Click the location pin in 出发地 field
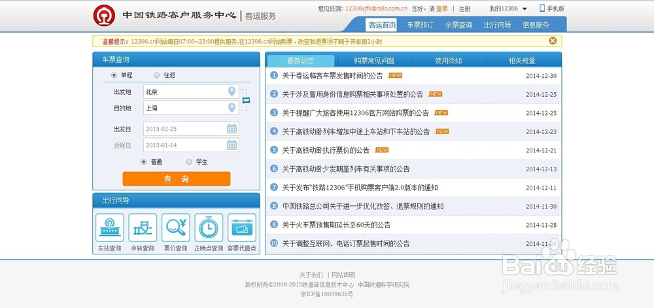654x308 pixels. point(232,92)
